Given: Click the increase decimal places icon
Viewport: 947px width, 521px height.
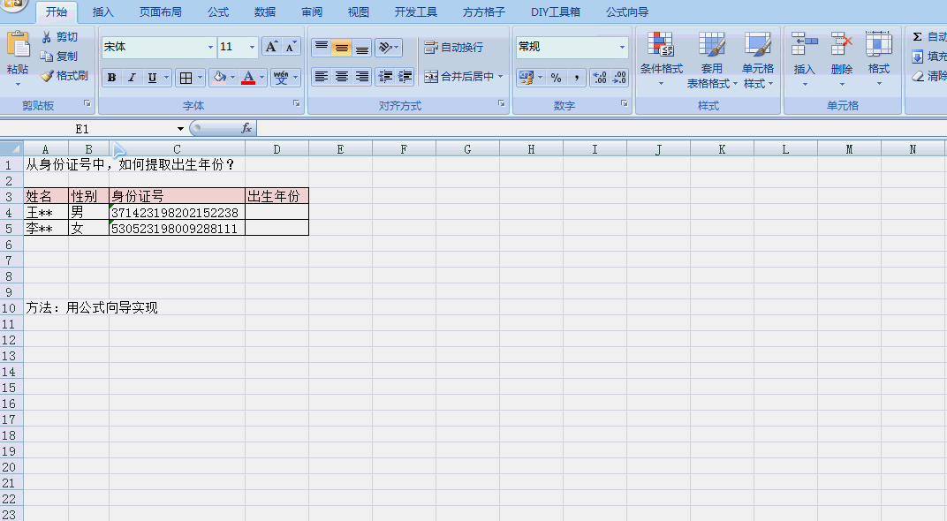Looking at the screenshot, I should 600,78.
